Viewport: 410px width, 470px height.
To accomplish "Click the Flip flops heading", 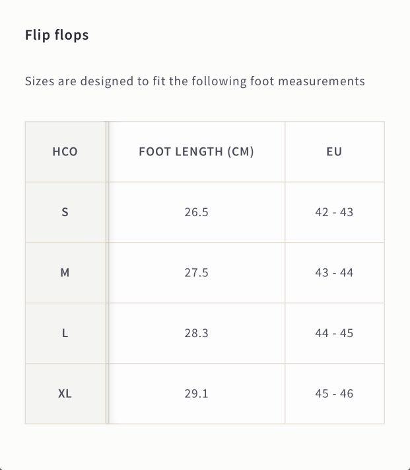I will coord(57,36).
